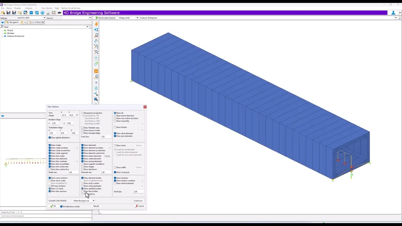Expand Draw node numbers options arrow
This screenshot has width=402, height=226.
77,148
